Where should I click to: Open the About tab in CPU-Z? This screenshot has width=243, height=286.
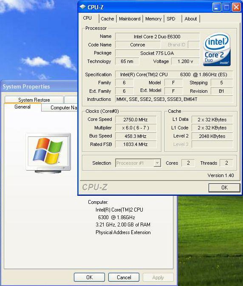(191, 19)
